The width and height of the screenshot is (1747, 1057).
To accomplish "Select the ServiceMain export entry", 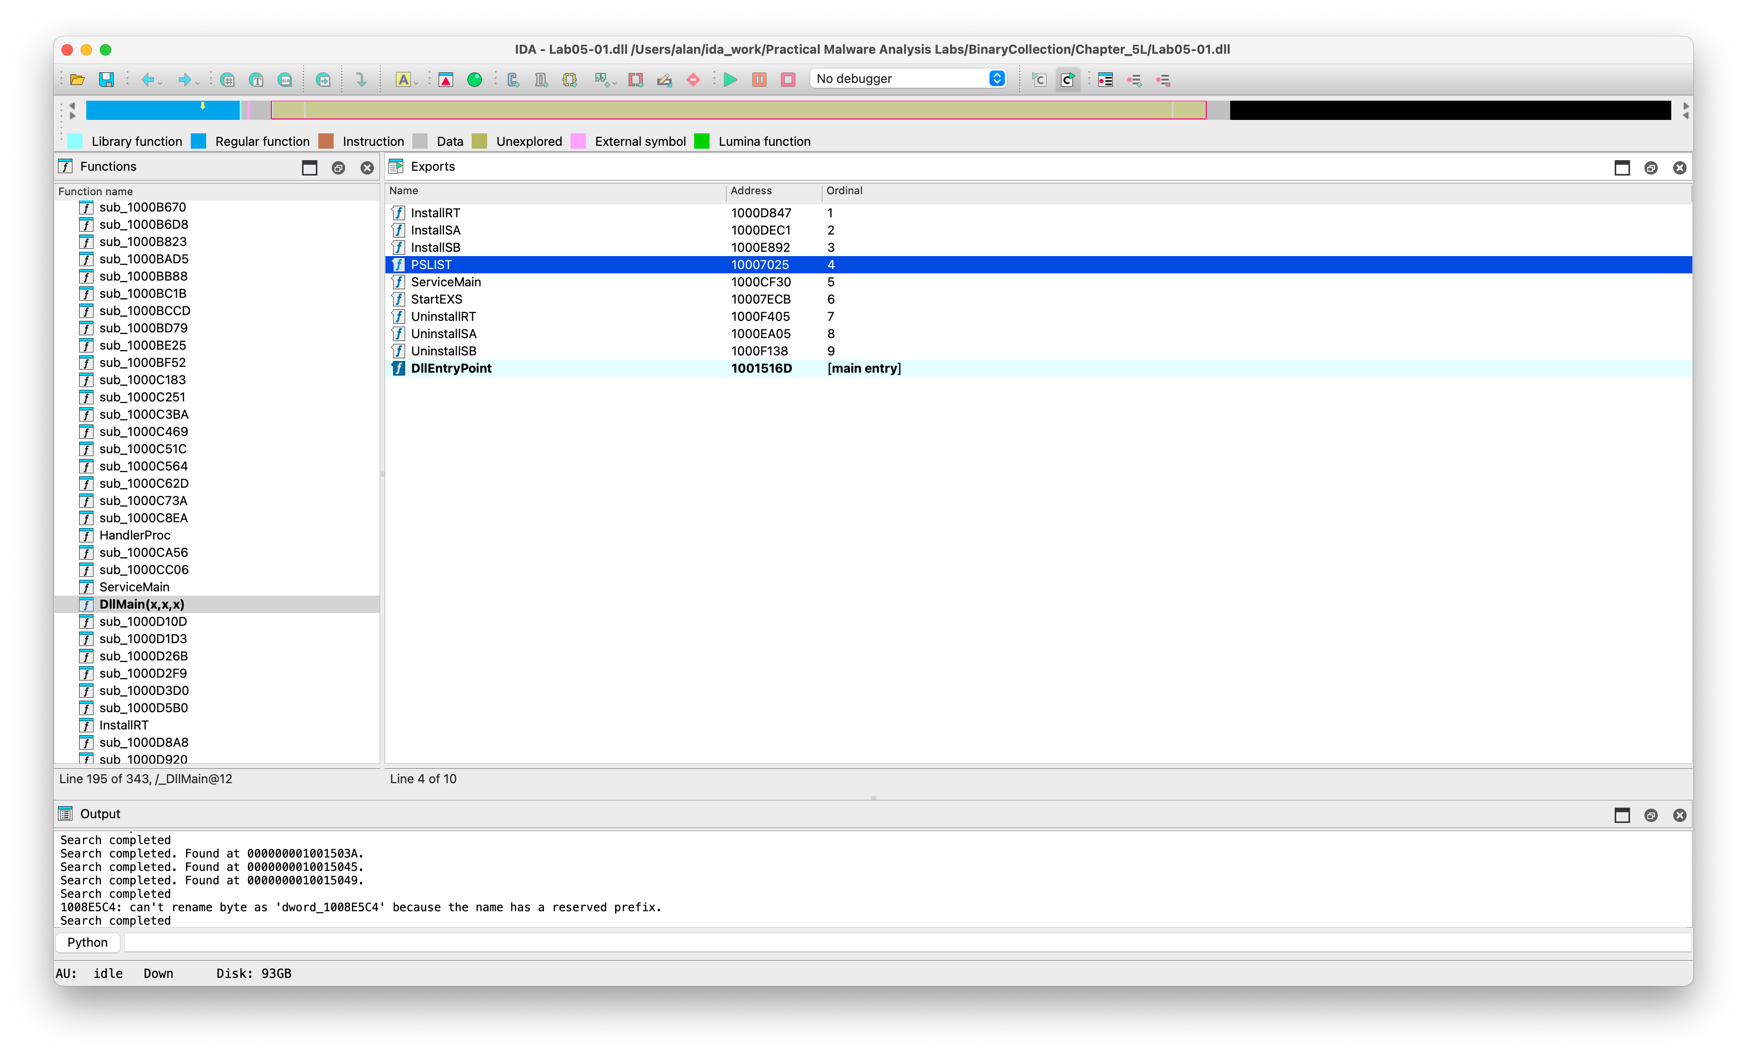I will 1038,282.
